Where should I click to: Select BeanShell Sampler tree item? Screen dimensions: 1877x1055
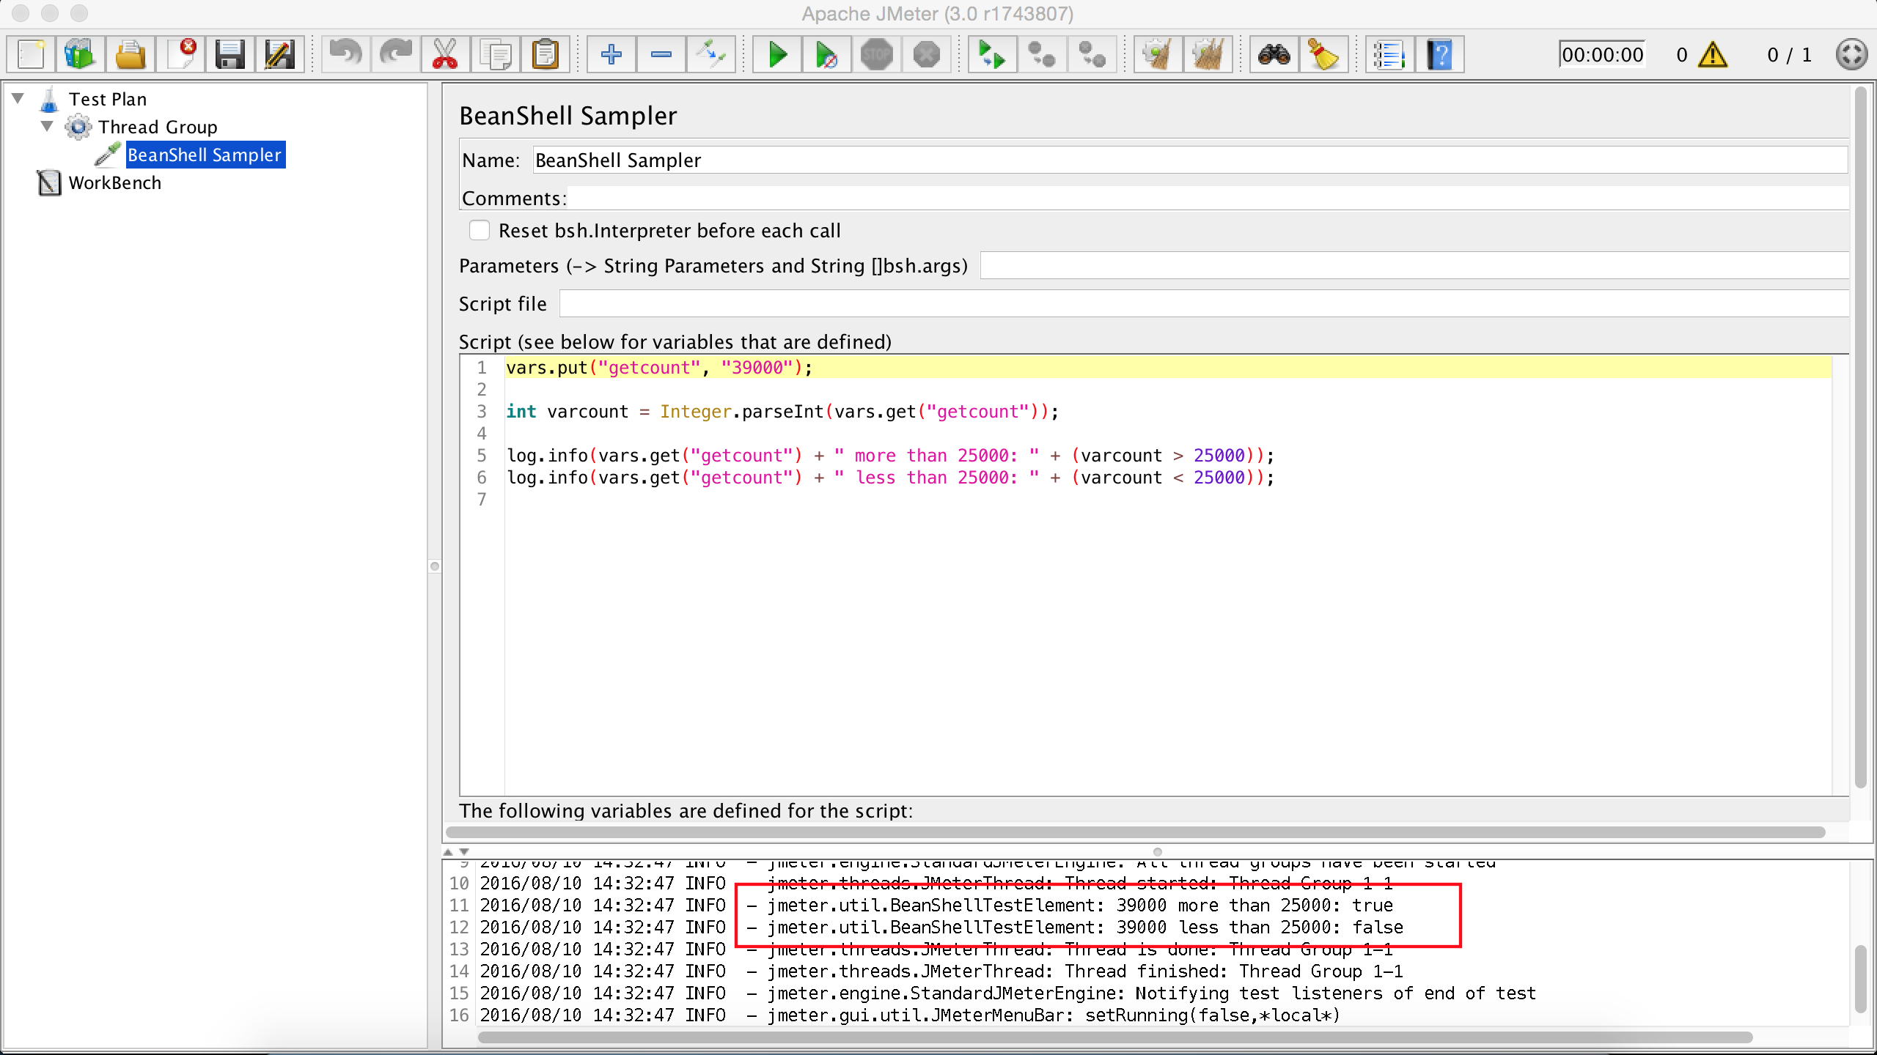pos(205,155)
